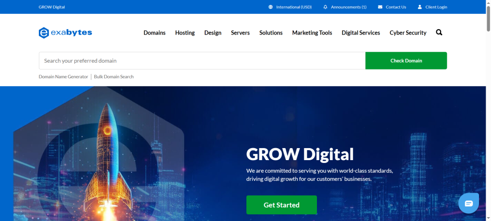Click the envelope Contact Us icon
Image resolution: width=491 pixels, height=221 pixels.
point(380,7)
